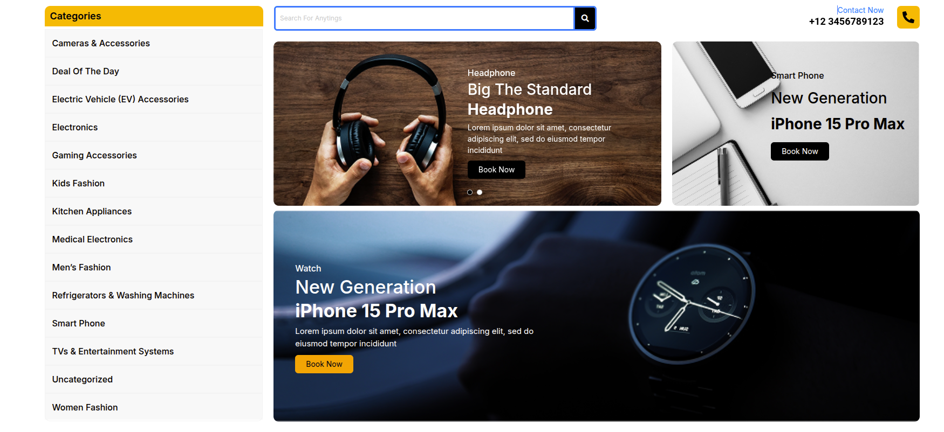Select Kitchen Appliances from categories
This screenshot has height=432, width=944.
coord(154,211)
